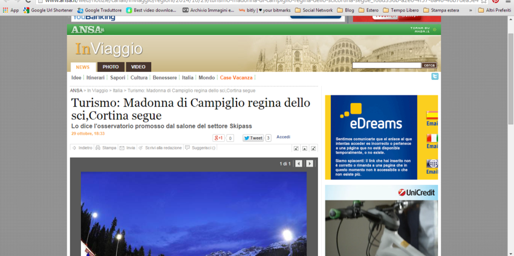
Task: Focus the site search input field
Action: (386, 65)
